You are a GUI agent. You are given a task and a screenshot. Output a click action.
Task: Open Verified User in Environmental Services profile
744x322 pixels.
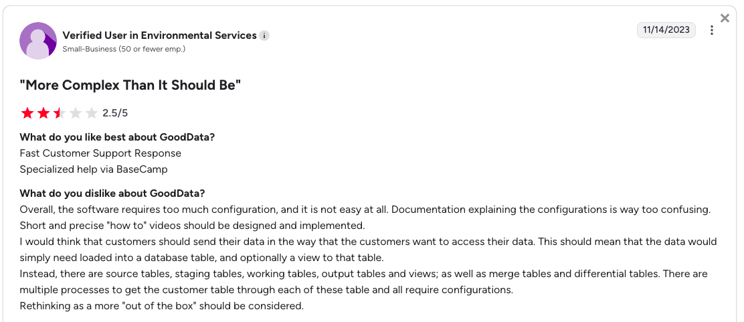point(159,35)
